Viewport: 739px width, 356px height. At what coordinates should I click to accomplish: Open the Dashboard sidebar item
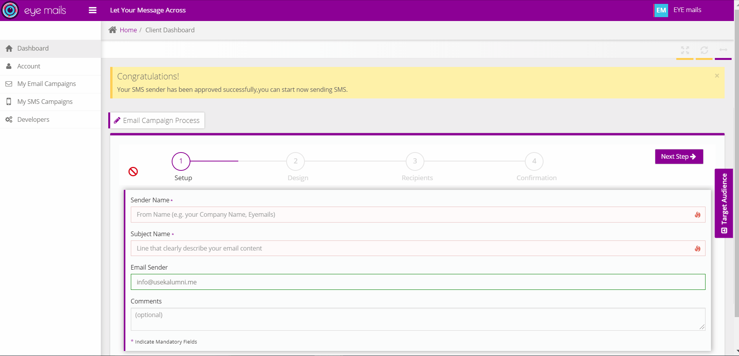(x=33, y=49)
